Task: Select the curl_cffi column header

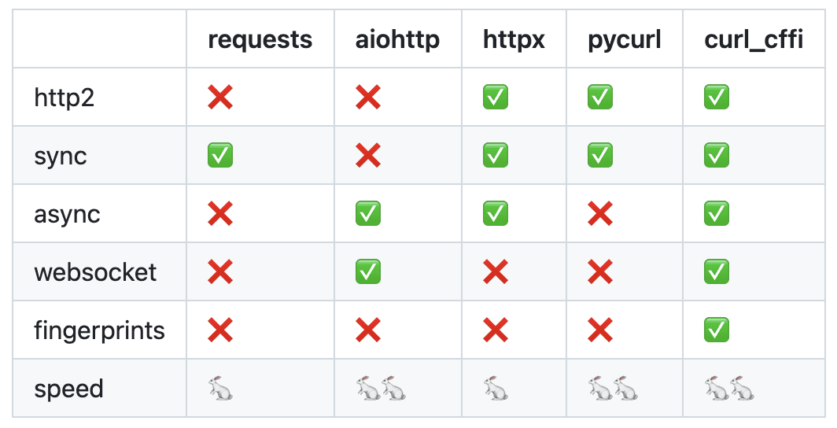Action: click(754, 39)
